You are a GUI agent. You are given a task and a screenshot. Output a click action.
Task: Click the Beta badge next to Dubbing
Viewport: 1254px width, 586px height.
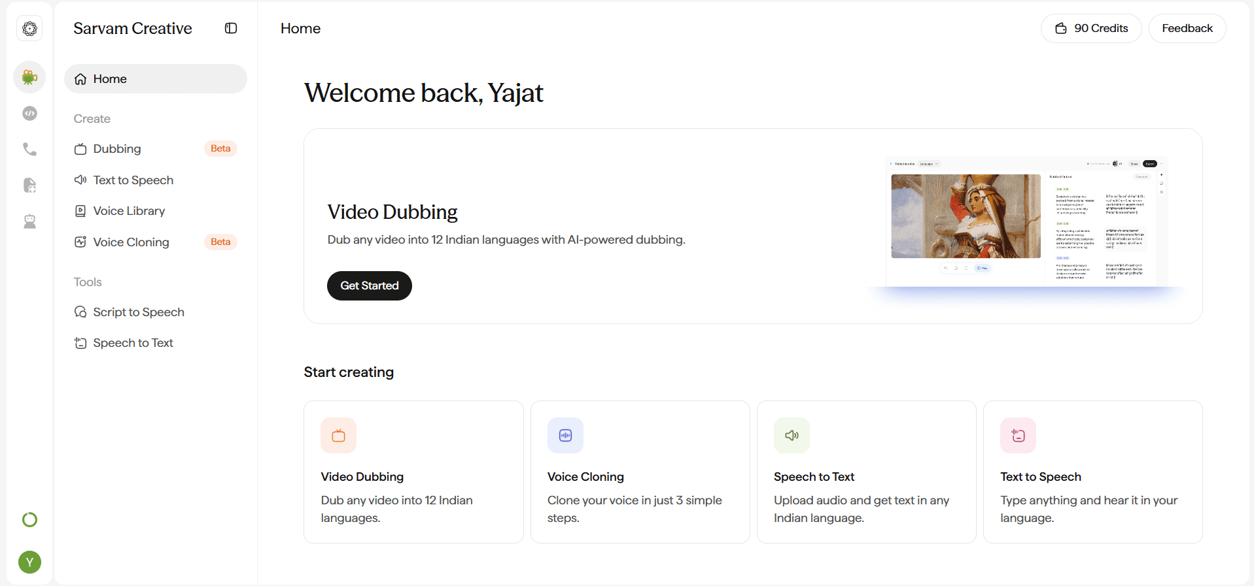coord(220,149)
